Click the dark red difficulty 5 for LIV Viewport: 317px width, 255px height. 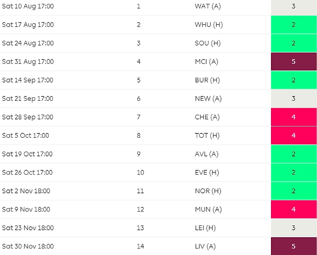[x=294, y=246]
